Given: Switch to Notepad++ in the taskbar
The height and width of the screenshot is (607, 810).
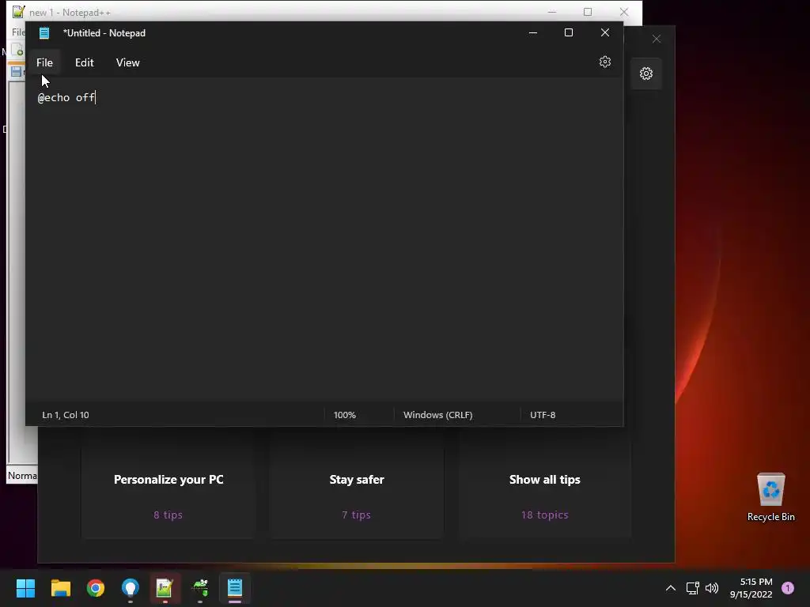Looking at the screenshot, I should pyautogui.click(x=165, y=588).
